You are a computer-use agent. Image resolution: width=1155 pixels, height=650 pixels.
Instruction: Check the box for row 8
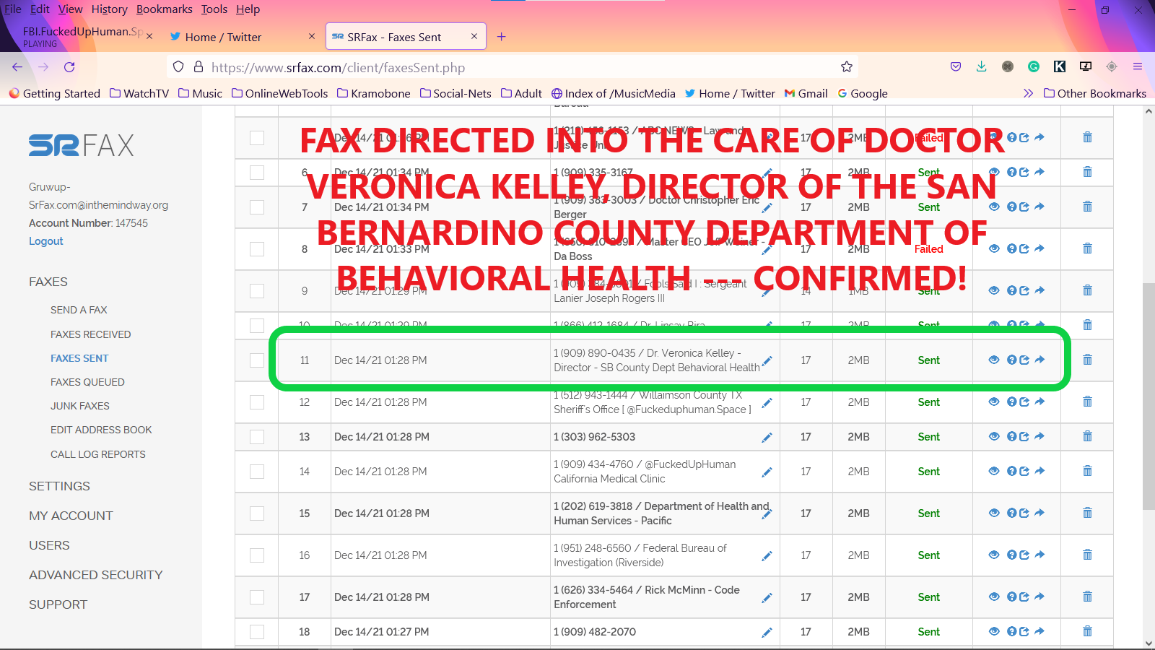tap(257, 249)
